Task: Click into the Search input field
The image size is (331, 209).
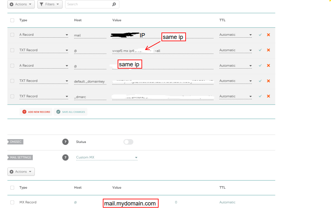Action: 89,5
